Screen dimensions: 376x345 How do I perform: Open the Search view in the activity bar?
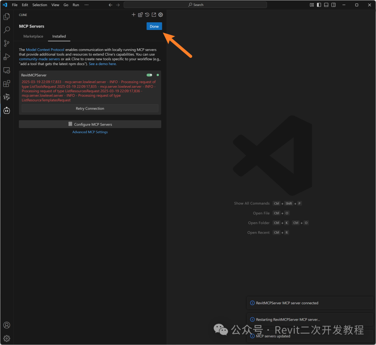(7, 30)
